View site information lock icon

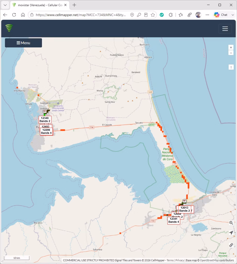pos(32,15)
